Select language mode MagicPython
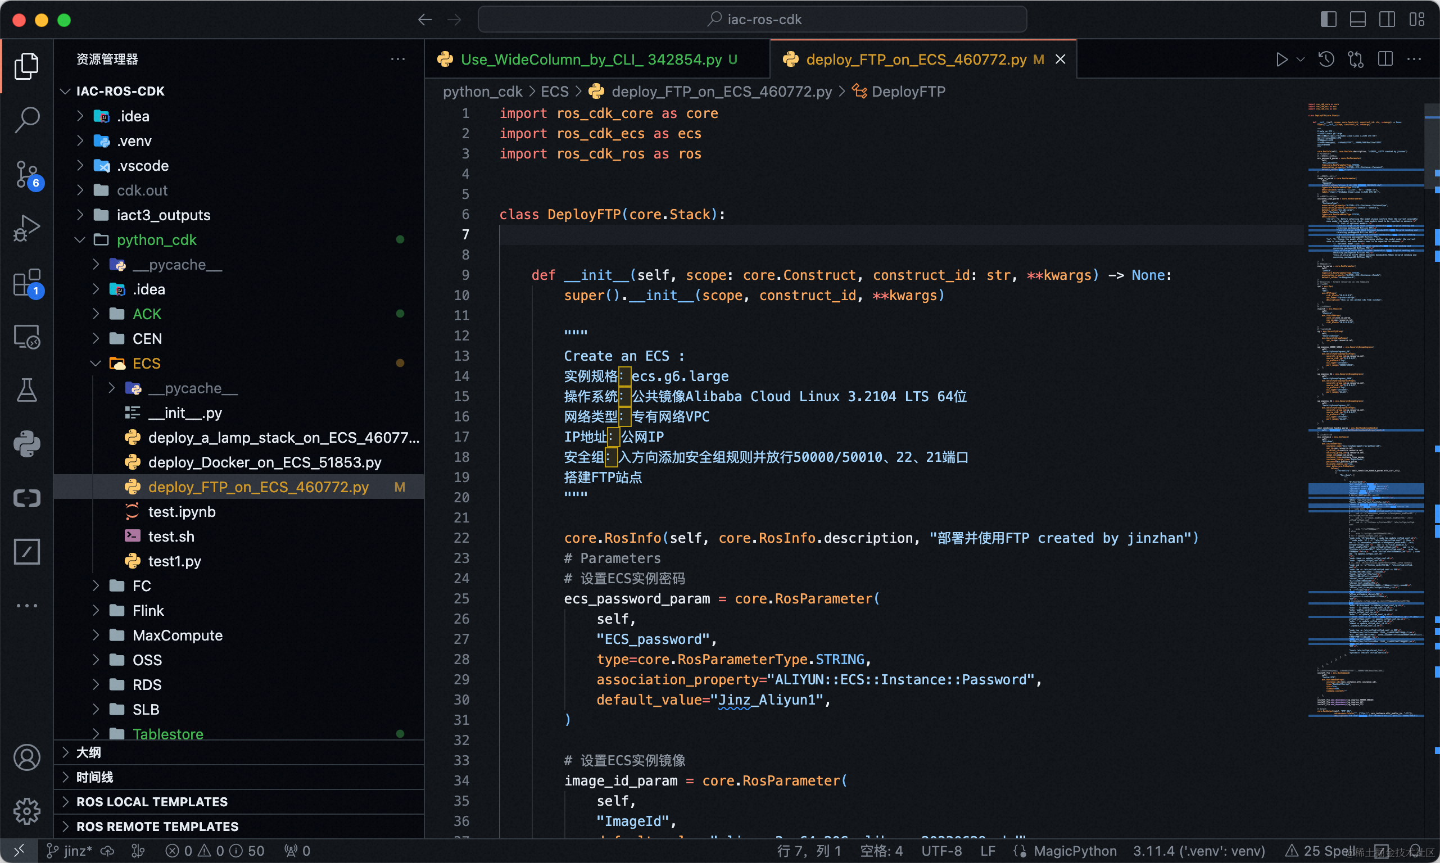The height and width of the screenshot is (863, 1440). pyautogui.click(x=1075, y=851)
